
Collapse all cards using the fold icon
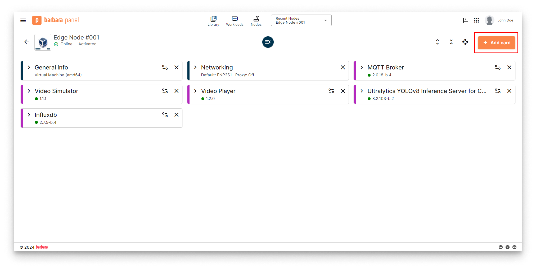[x=451, y=42]
